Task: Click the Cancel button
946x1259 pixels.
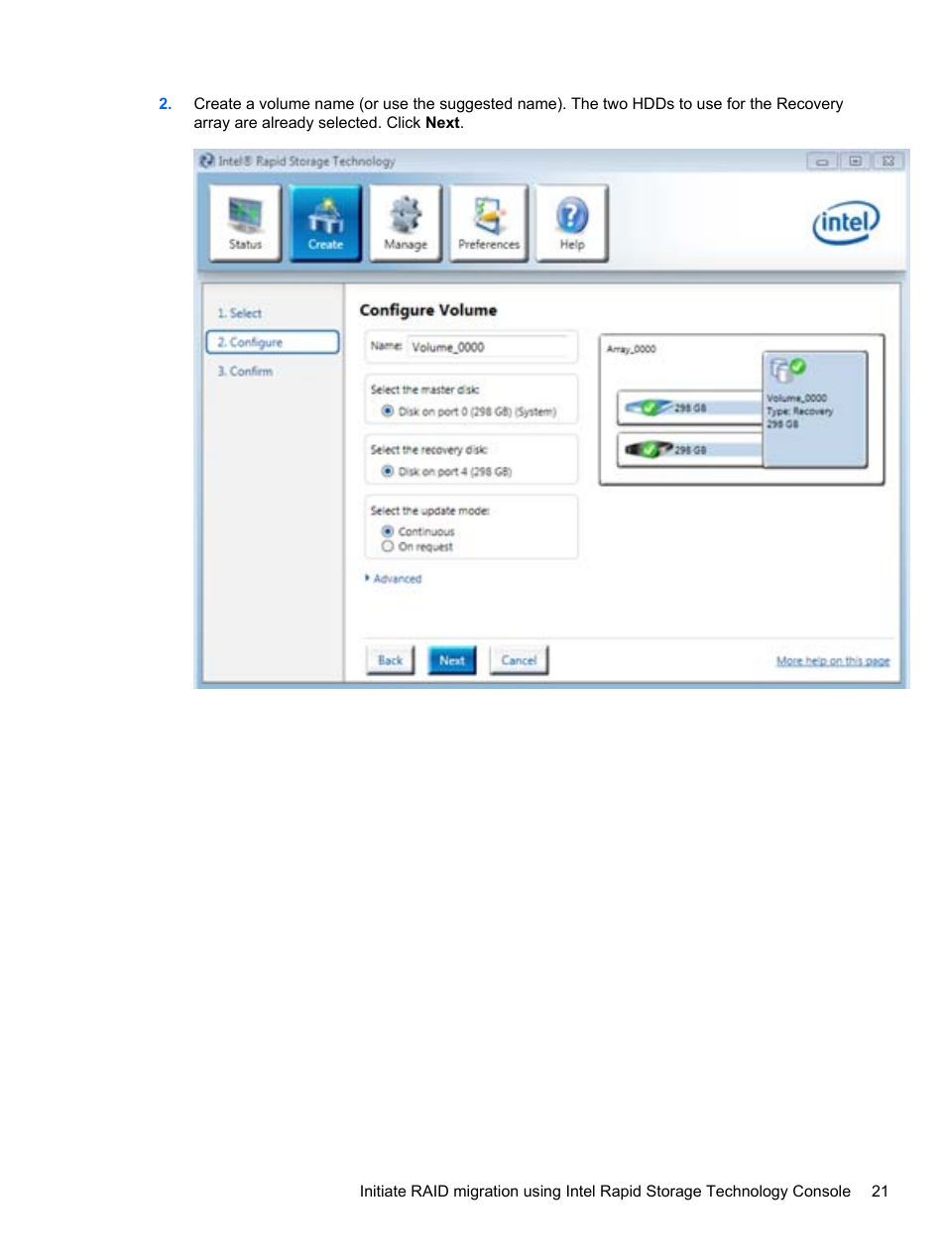Action: tap(519, 660)
